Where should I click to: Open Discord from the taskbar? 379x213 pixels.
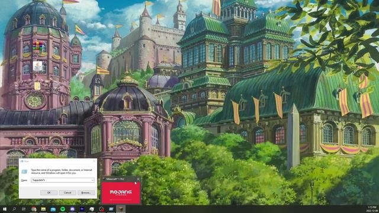point(72,209)
